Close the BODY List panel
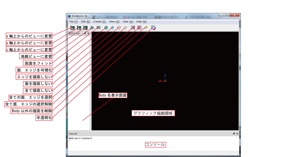Screen dimensions: 307x157 pyautogui.click(x=88, y=33)
